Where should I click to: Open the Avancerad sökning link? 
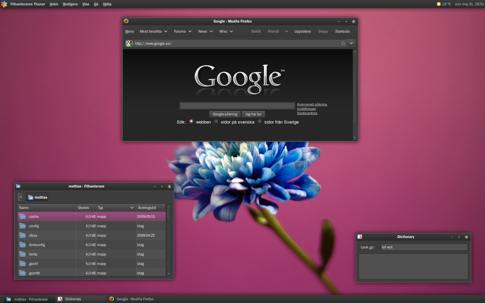(312, 104)
